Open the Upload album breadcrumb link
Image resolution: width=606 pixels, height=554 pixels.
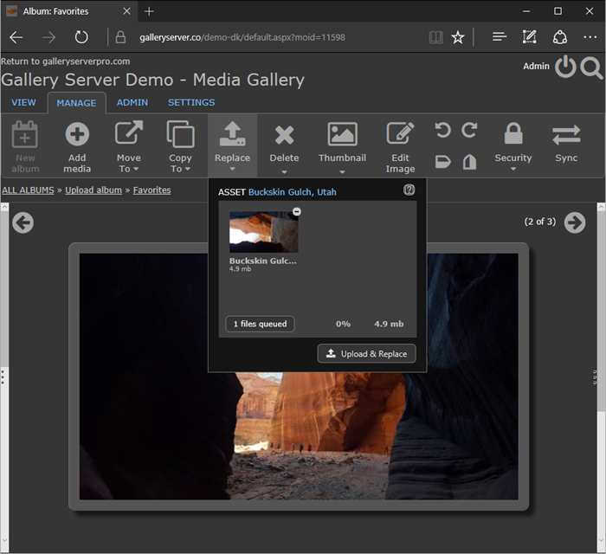click(x=93, y=190)
